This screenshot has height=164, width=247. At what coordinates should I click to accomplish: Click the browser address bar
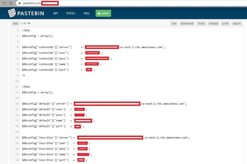coord(123,3)
